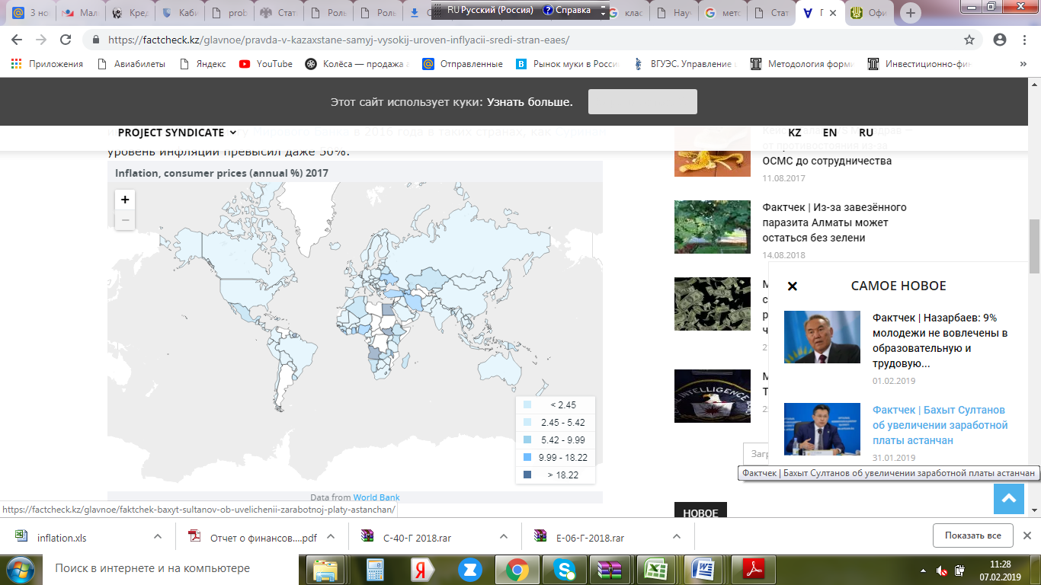This screenshot has width=1041, height=585.
Task: Open the World Bank data source link
Action: 376,497
